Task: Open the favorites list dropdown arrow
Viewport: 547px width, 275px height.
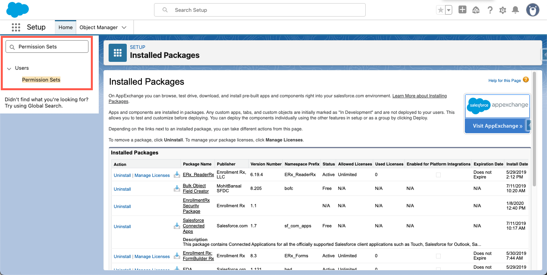Action: point(449,11)
